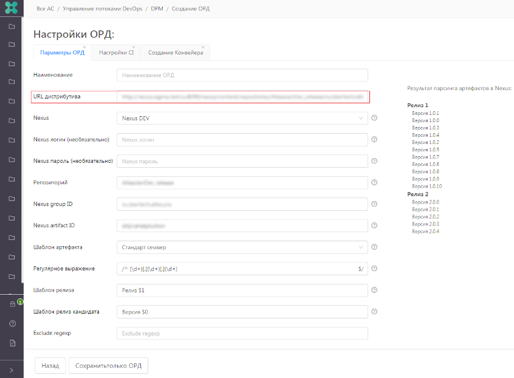Expand the Шаблон артефакта dropdown
This screenshot has height=378, width=514.
point(242,247)
